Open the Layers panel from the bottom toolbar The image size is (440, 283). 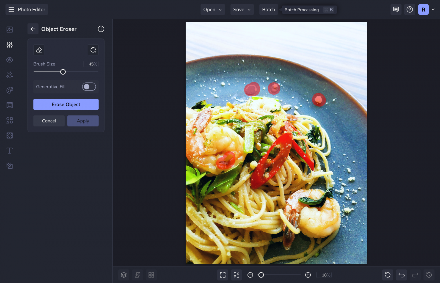point(123,275)
